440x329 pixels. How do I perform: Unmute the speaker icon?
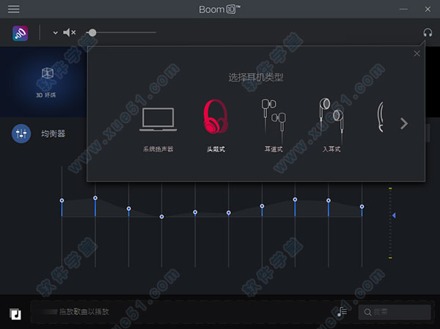[69, 32]
